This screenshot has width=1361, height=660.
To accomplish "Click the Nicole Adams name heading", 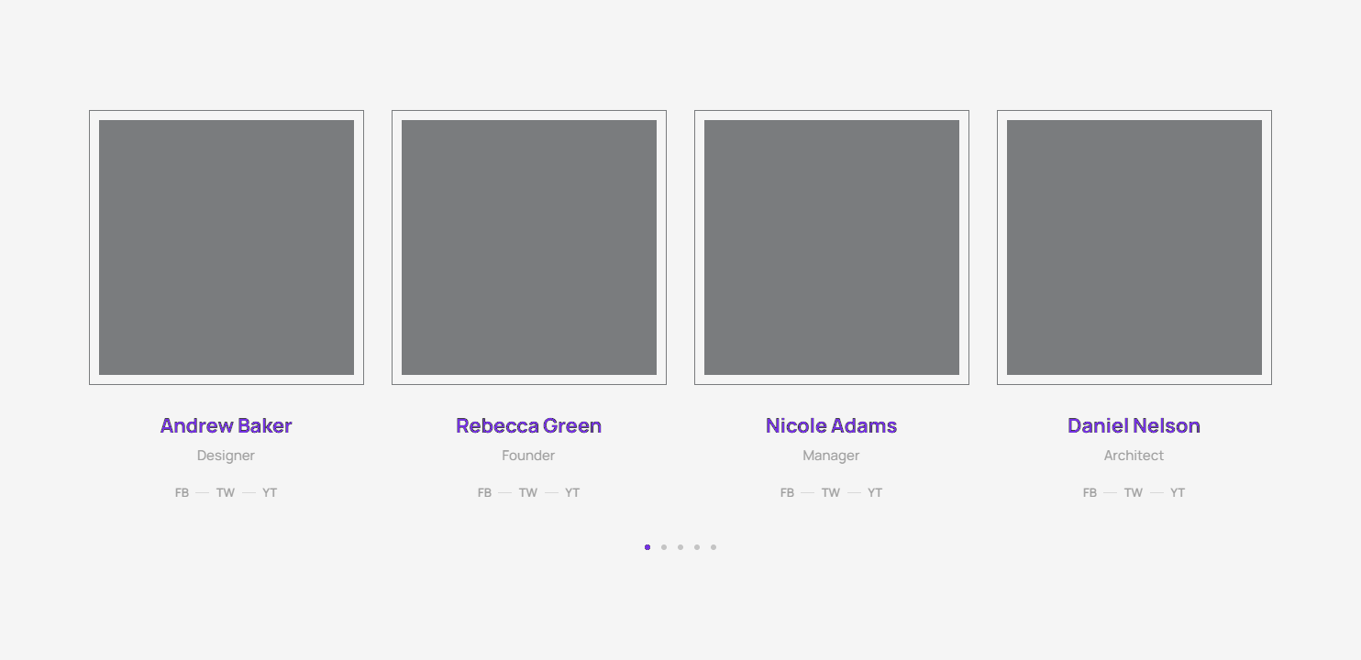I will click(x=831, y=425).
